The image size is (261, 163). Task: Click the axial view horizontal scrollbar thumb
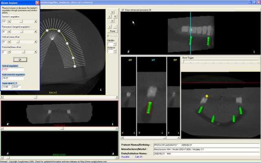tap(35, 97)
